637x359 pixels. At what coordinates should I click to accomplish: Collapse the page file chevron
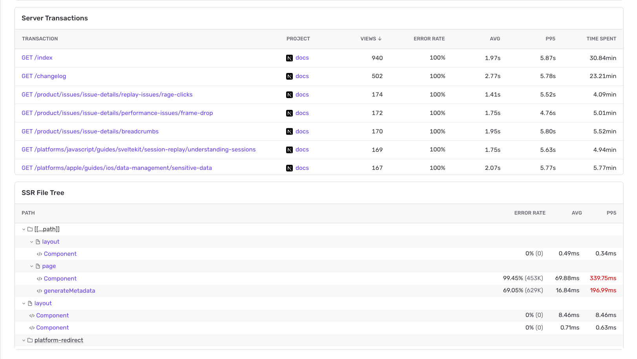click(x=32, y=266)
